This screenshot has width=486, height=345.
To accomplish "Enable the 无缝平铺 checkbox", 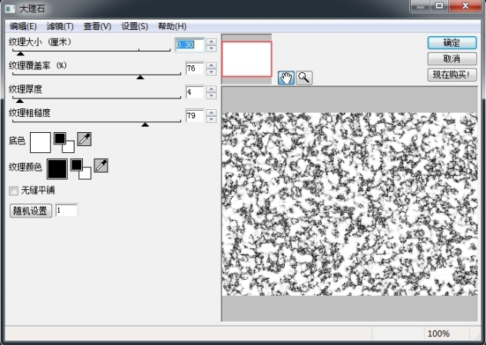I will (x=13, y=190).
